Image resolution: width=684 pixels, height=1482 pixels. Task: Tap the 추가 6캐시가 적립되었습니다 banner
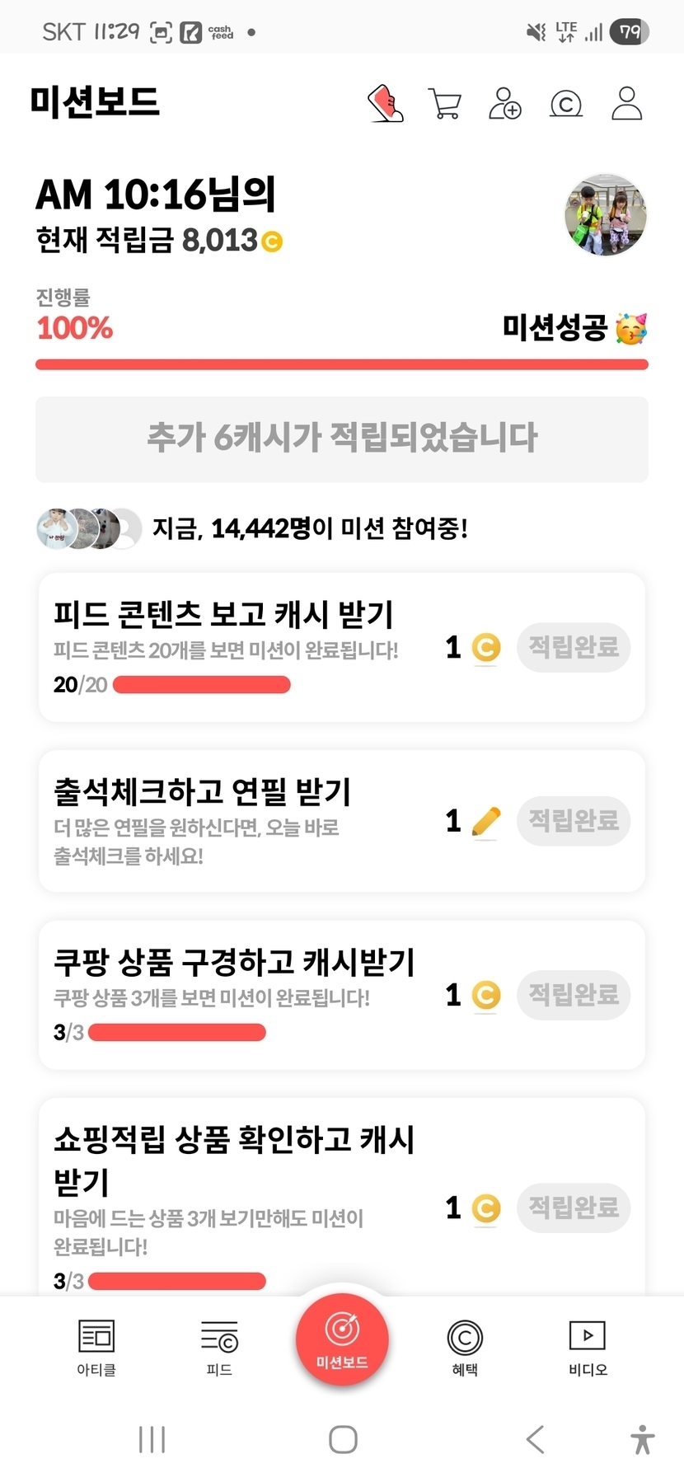click(342, 439)
